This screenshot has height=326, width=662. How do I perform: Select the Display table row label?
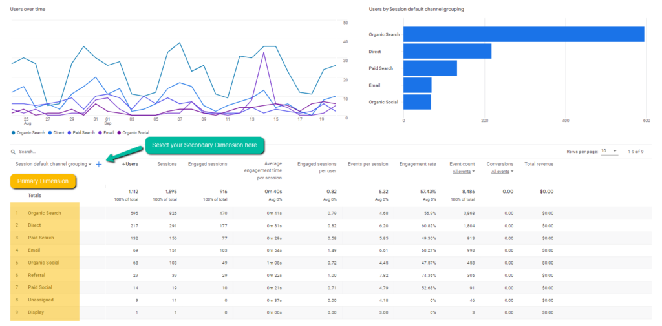click(x=36, y=312)
